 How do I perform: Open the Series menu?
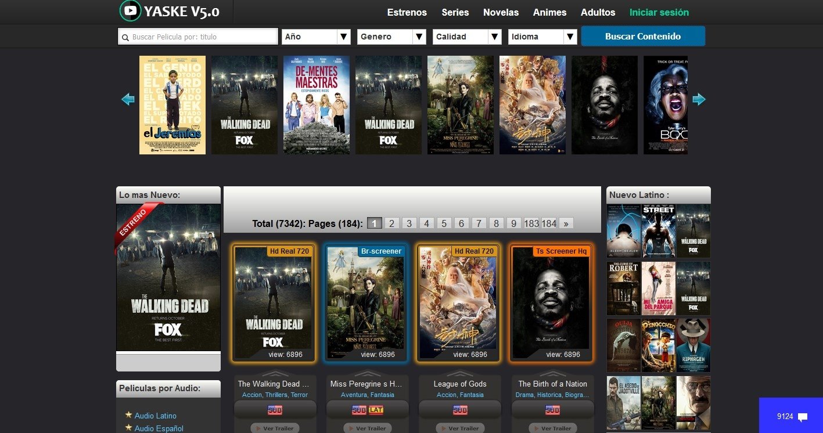[x=455, y=12]
